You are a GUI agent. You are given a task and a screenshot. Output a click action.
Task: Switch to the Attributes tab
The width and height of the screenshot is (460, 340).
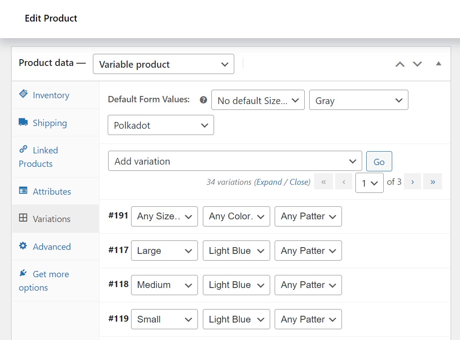pos(52,191)
